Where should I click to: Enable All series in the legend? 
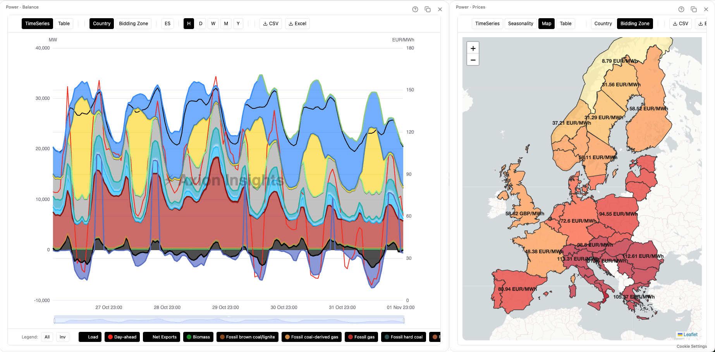point(47,337)
